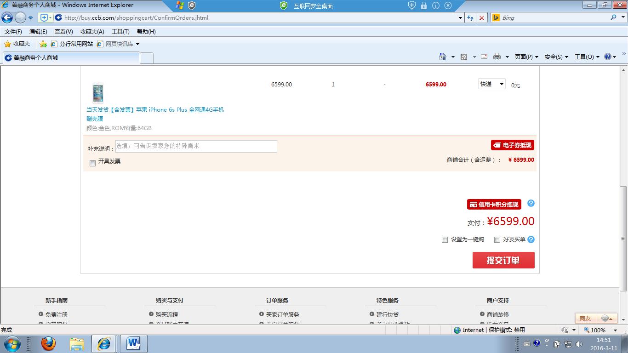Click the blue Help question-mark icon in command bar
Viewport: 628px width, 353px height.
point(608,57)
